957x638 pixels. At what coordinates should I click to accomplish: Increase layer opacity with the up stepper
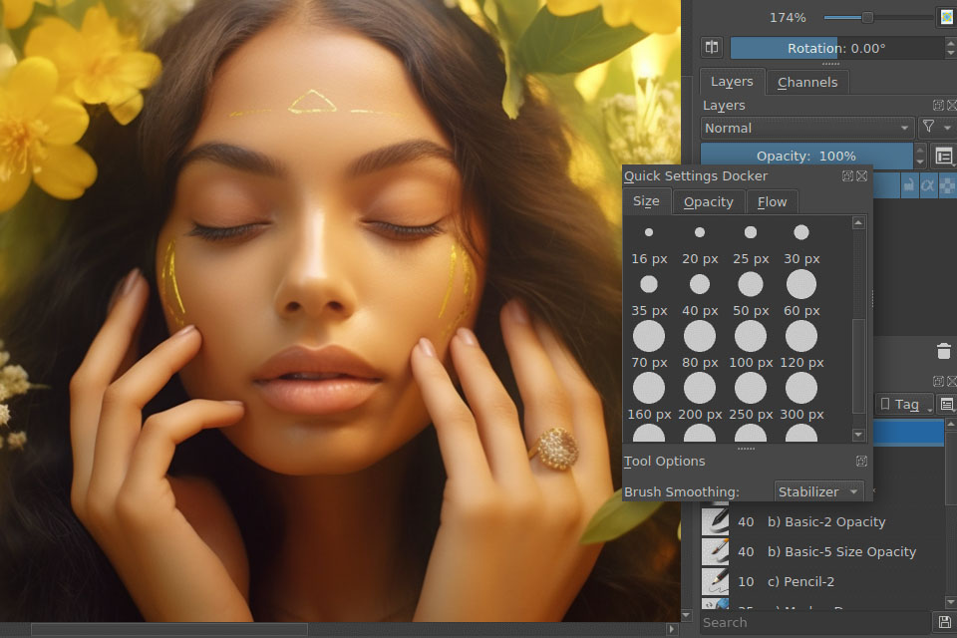click(920, 151)
